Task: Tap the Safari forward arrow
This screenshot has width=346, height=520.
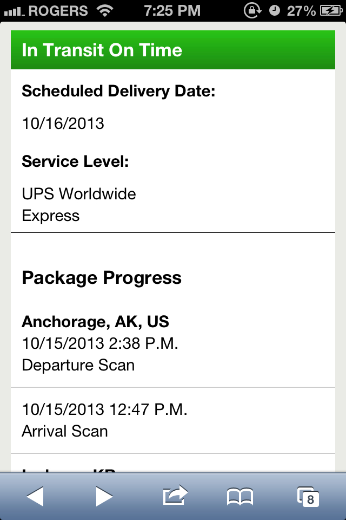Action: (x=104, y=496)
